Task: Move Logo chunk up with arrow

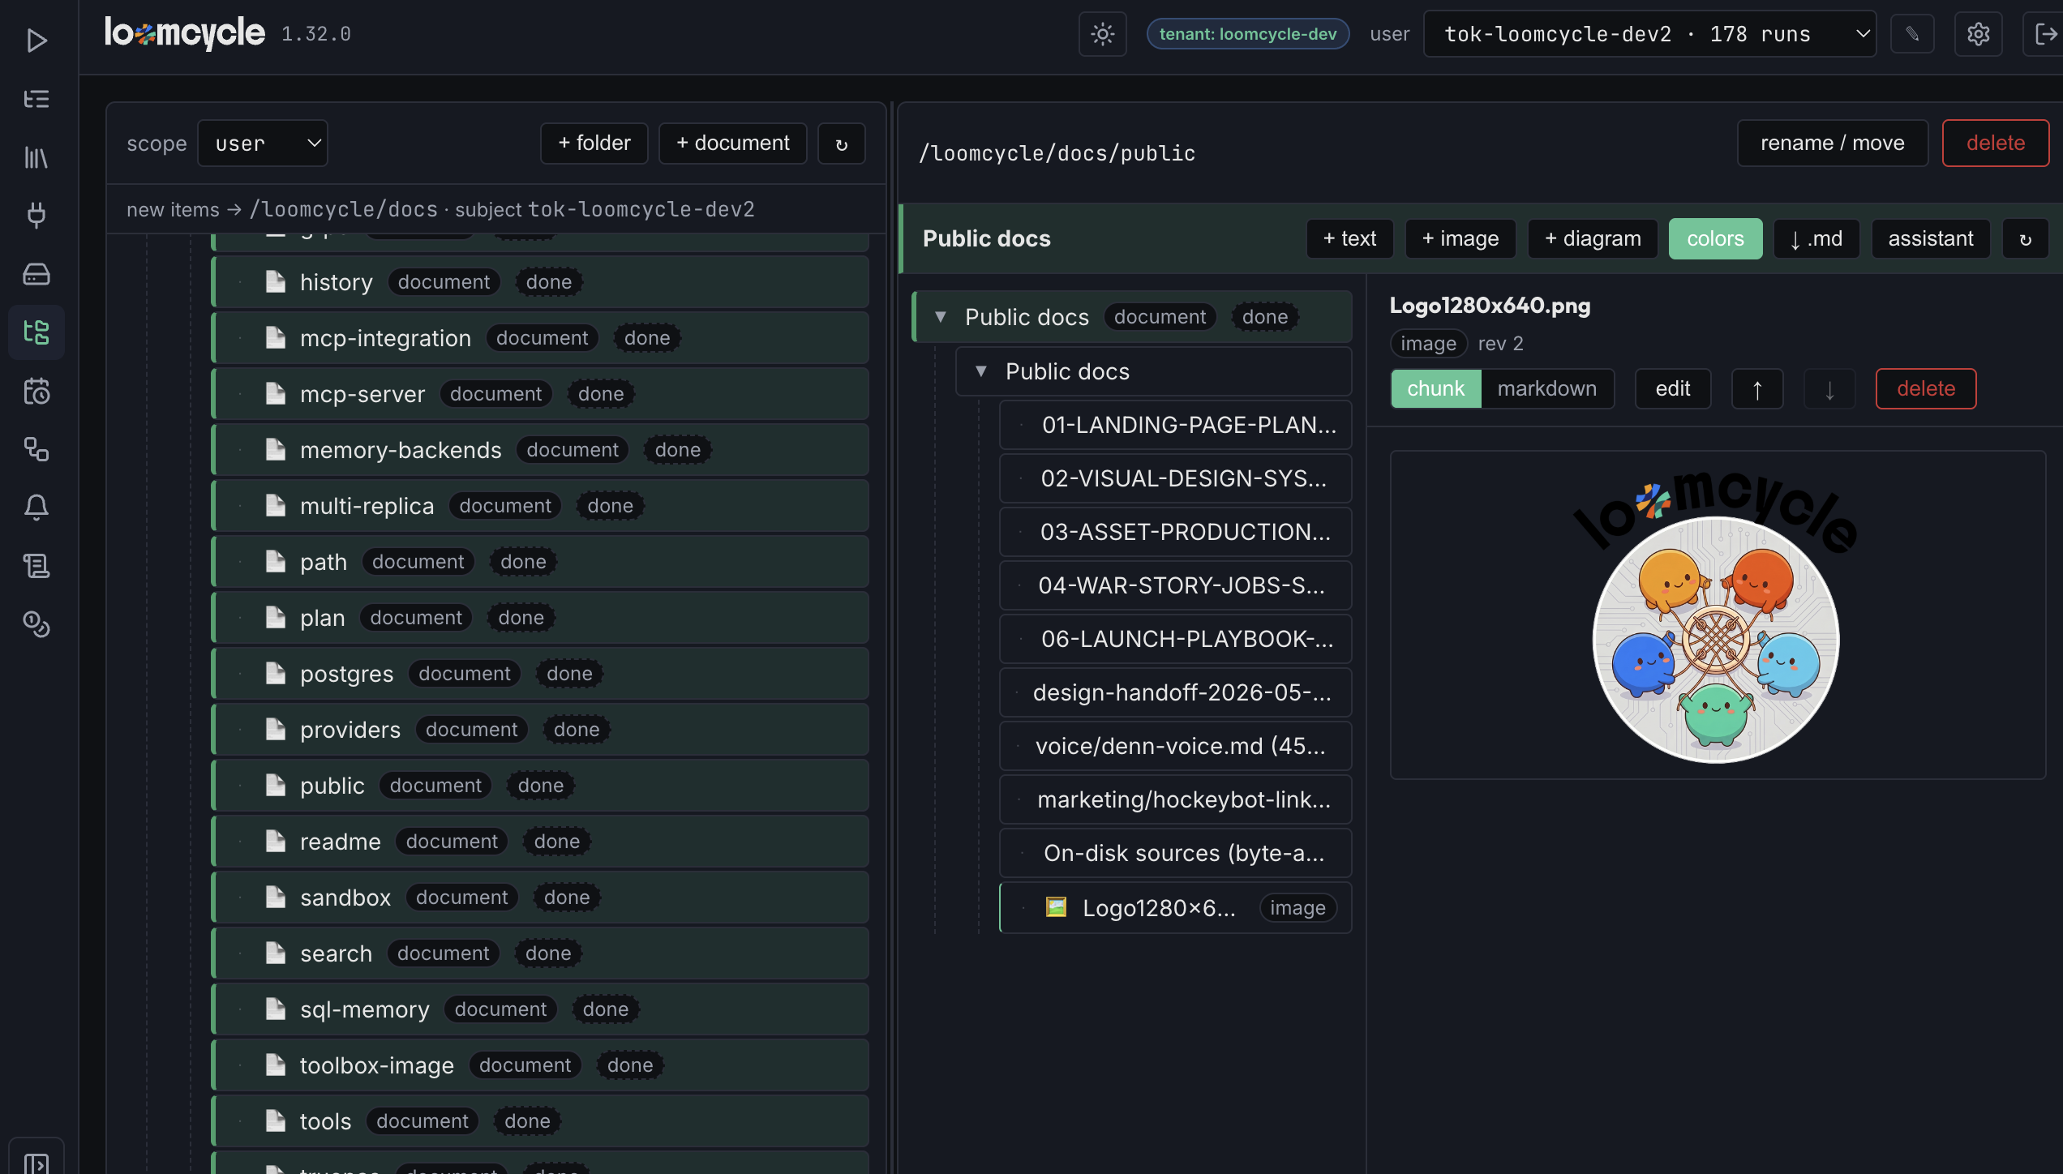Action: 1757,389
